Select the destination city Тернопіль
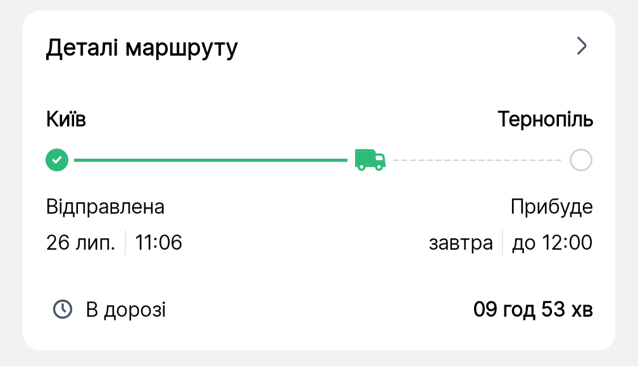This screenshot has width=638, height=366. (x=545, y=119)
